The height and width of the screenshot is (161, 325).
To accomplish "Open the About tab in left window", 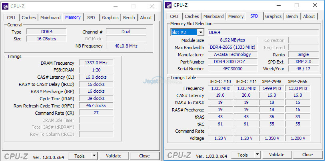I will [146, 18].
